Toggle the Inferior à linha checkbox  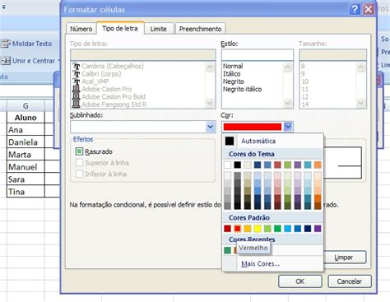coord(79,174)
